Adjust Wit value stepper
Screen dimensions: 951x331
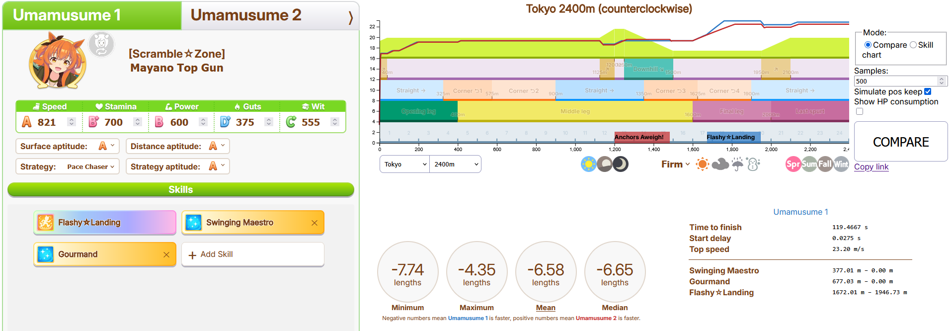(335, 122)
